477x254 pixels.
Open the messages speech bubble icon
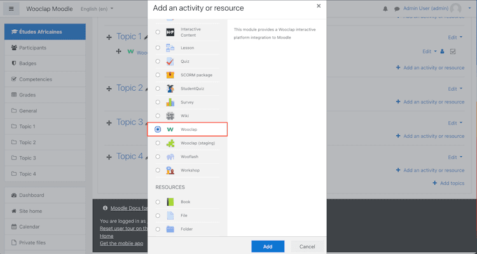[x=397, y=9]
